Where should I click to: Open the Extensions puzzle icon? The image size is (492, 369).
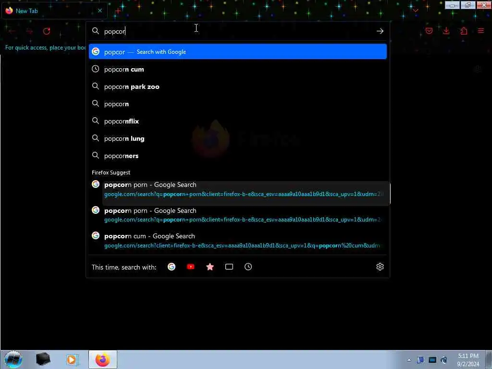pyautogui.click(x=464, y=31)
